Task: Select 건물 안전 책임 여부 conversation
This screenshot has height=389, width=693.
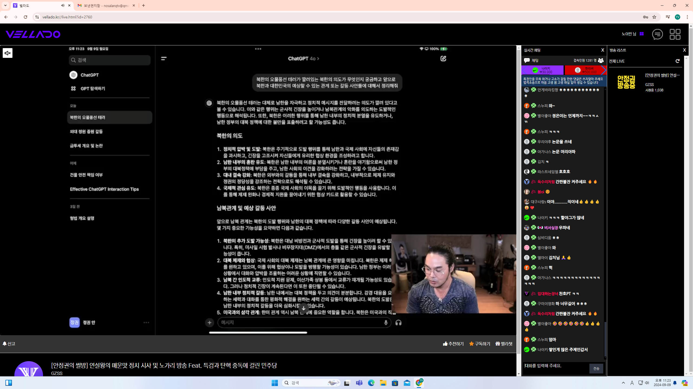Action: point(86,175)
